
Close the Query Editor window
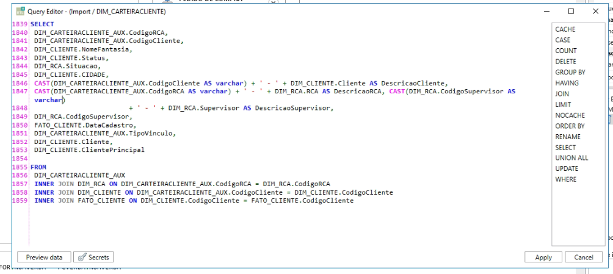(595, 12)
